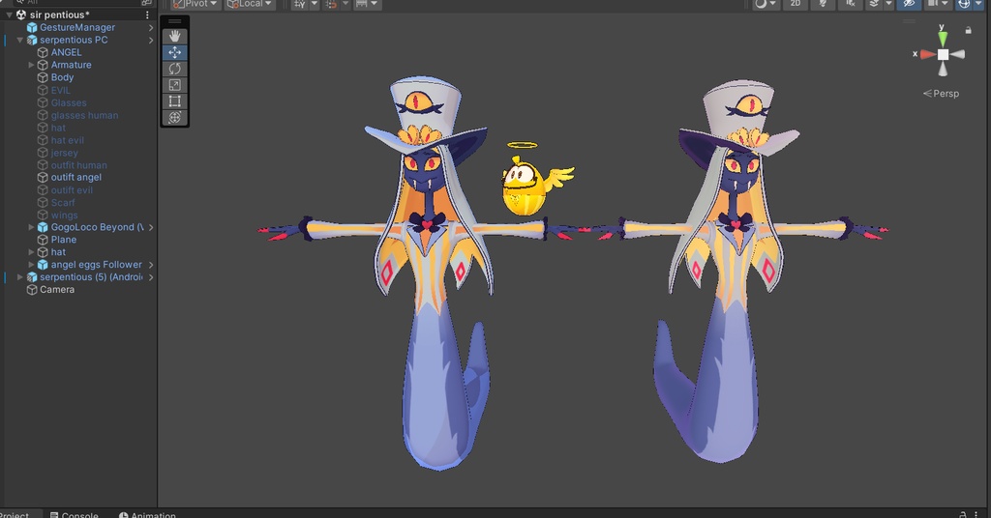
Task: Open draw mode dropdown arrow
Action: click(773, 4)
